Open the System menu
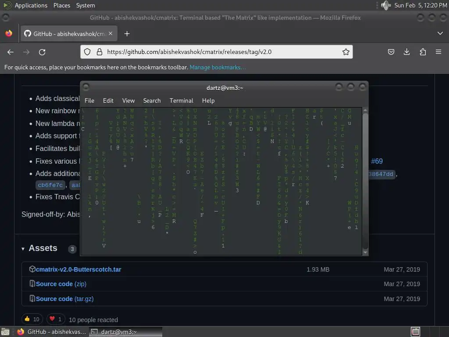The height and width of the screenshot is (337, 449). [86, 5]
